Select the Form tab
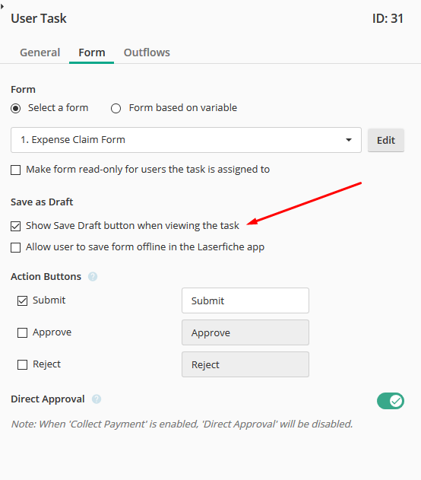The image size is (421, 480). click(x=92, y=52)
